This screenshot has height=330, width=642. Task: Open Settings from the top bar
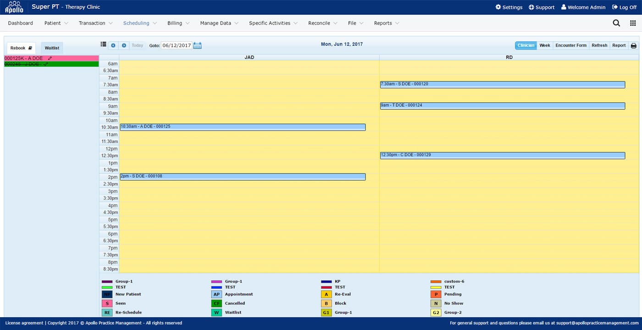pos(509,7)
